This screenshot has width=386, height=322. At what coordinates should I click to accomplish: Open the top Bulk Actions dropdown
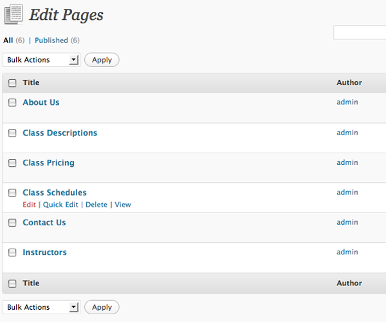tap(41, 60)
